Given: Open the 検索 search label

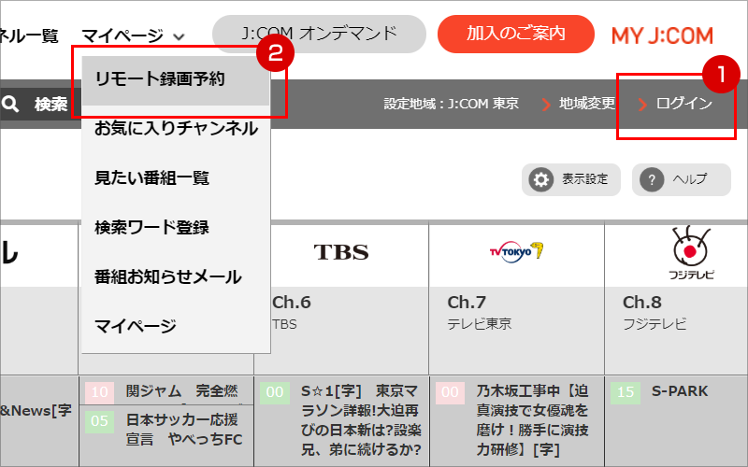Looking at the screenshot, I should (50, 104).
